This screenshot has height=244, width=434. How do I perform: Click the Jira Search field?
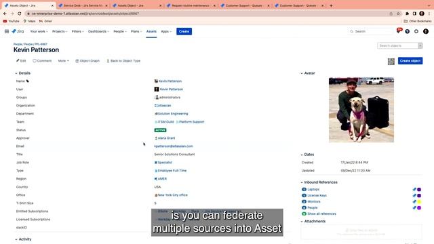370,32
